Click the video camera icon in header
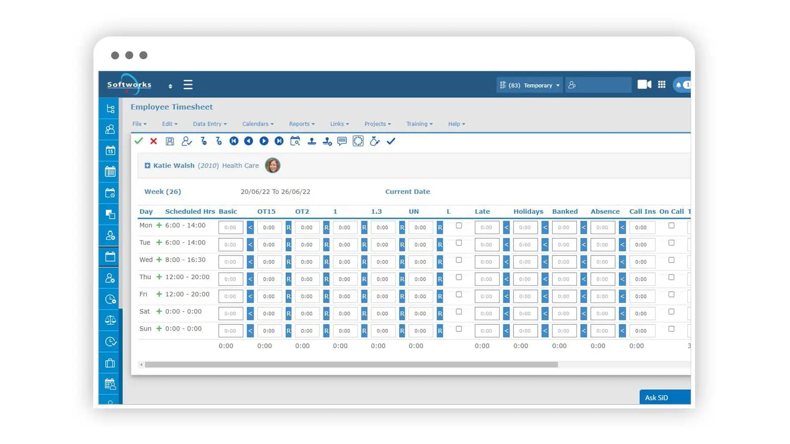The image size is (790, 444). (644, 85)
